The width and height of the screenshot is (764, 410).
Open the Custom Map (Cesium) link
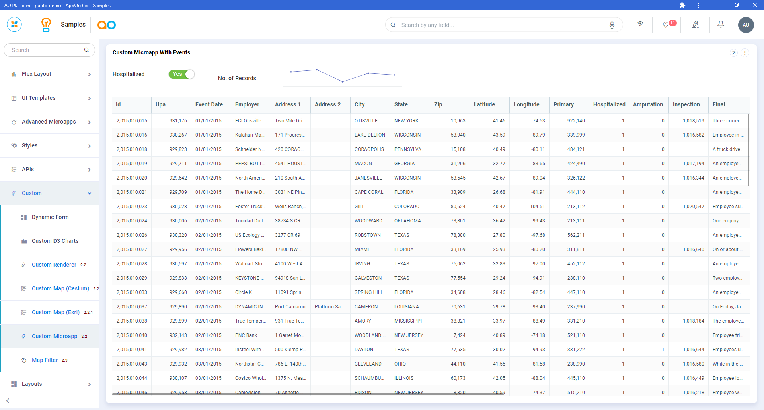[x=60, y=289]
